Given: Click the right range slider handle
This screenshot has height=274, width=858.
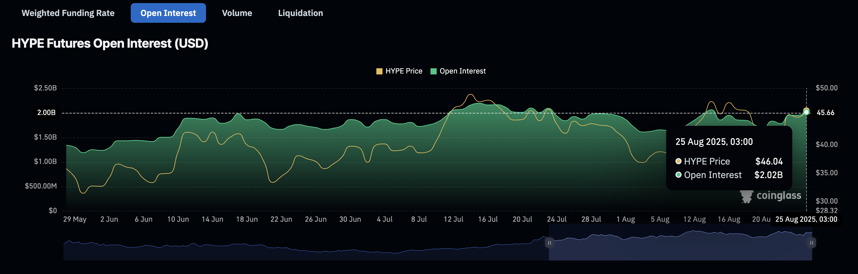Looking at the screenshot, I should point(811,243).
